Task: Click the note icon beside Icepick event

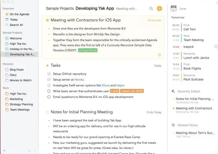Action: (216, 47)
